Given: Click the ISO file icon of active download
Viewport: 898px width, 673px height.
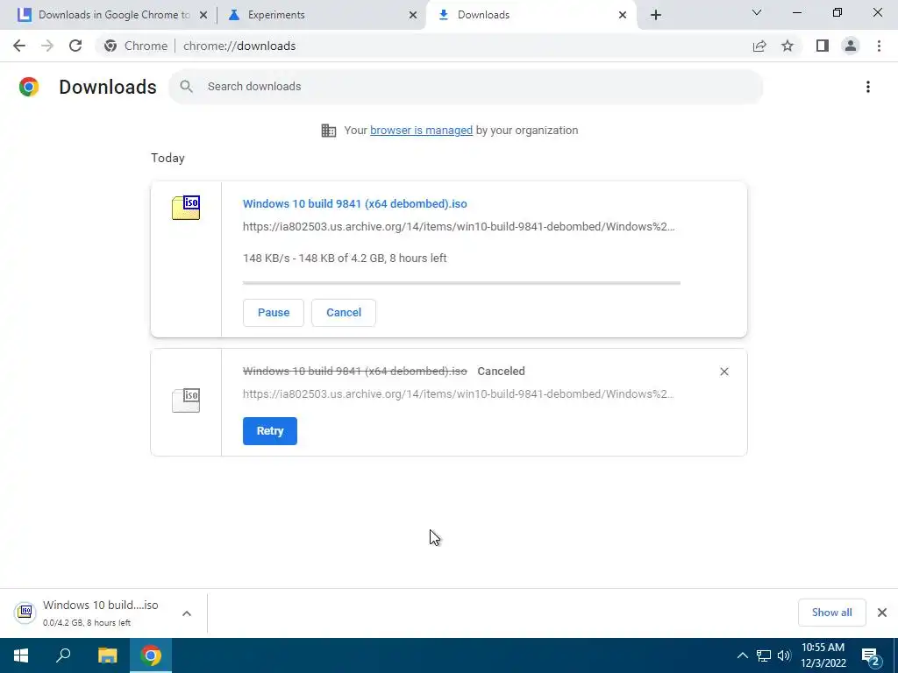Looking at the screenshot, I should [x=186, y=208].
